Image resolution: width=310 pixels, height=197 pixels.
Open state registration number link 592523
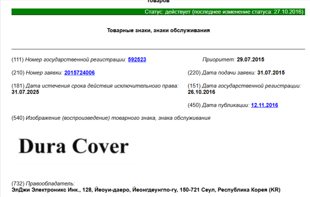tap(137, 59)
